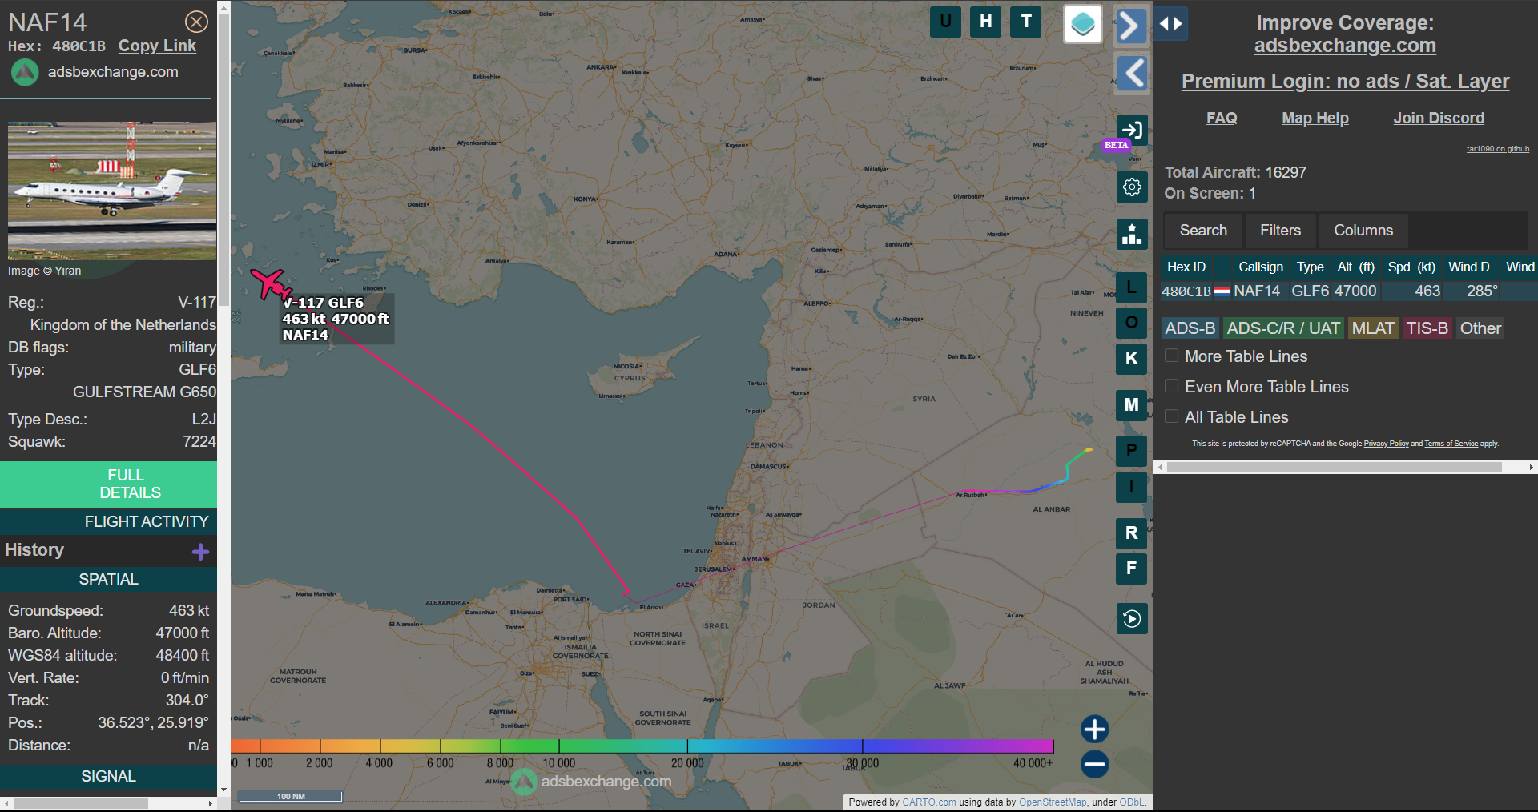Open the FAQ link
Viewport: 1538px width, 812px height.
click(1222, 118)
